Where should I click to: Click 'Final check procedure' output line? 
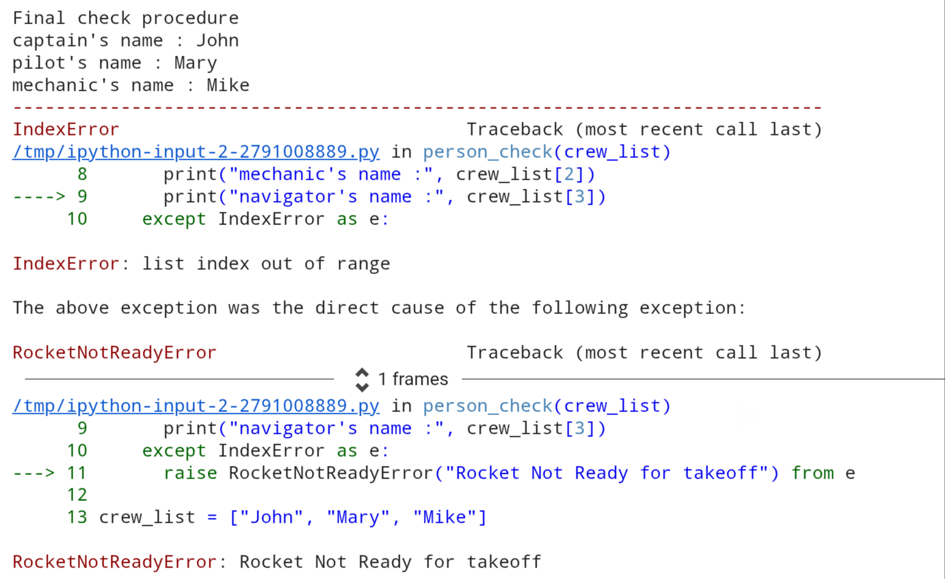pos(125,18)
